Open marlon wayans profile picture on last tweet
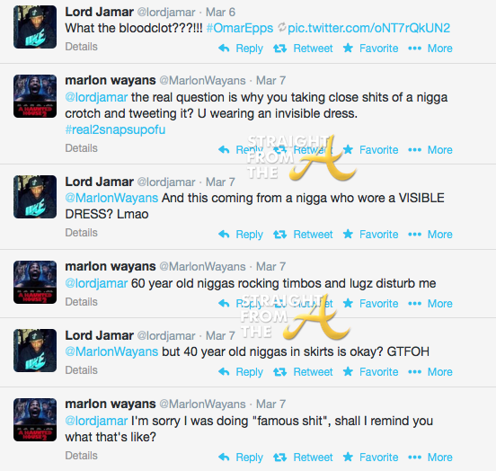Screen dimensions: 496x471 point(35,420)
